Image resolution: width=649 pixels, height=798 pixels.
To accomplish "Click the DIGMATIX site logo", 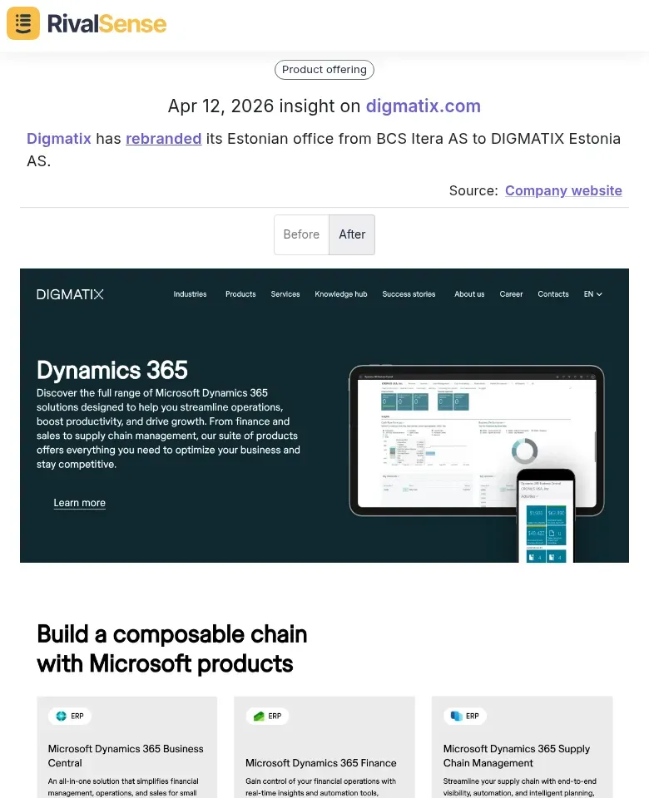I will point(70,293).
